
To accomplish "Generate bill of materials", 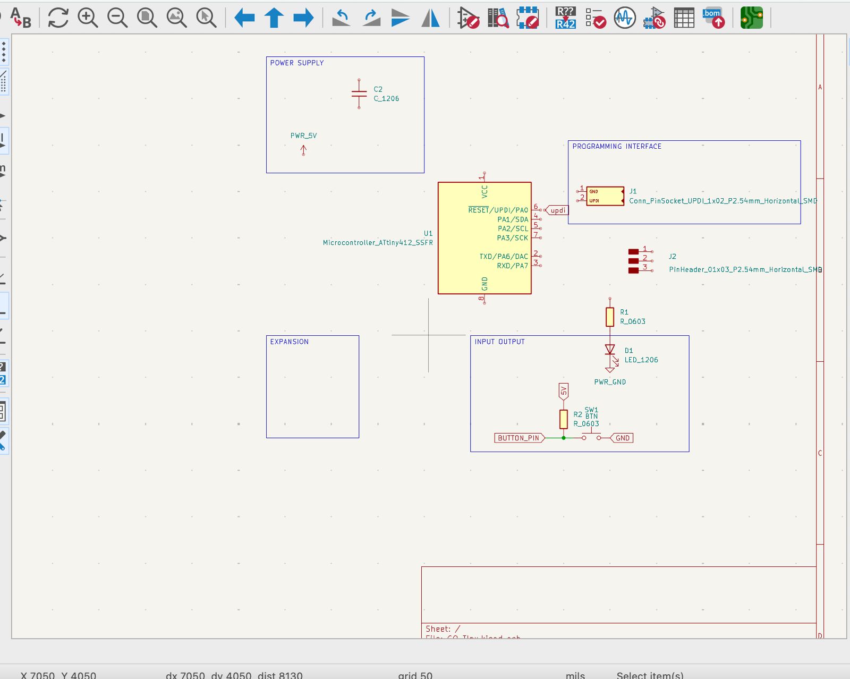I will click(713, 18).
